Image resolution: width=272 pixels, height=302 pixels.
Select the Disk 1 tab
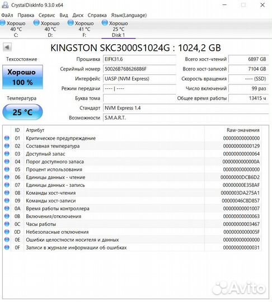pyautogui.click(x=118, y=29)
